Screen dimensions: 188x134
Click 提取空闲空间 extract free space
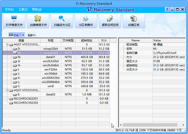[x=110, y=21]
